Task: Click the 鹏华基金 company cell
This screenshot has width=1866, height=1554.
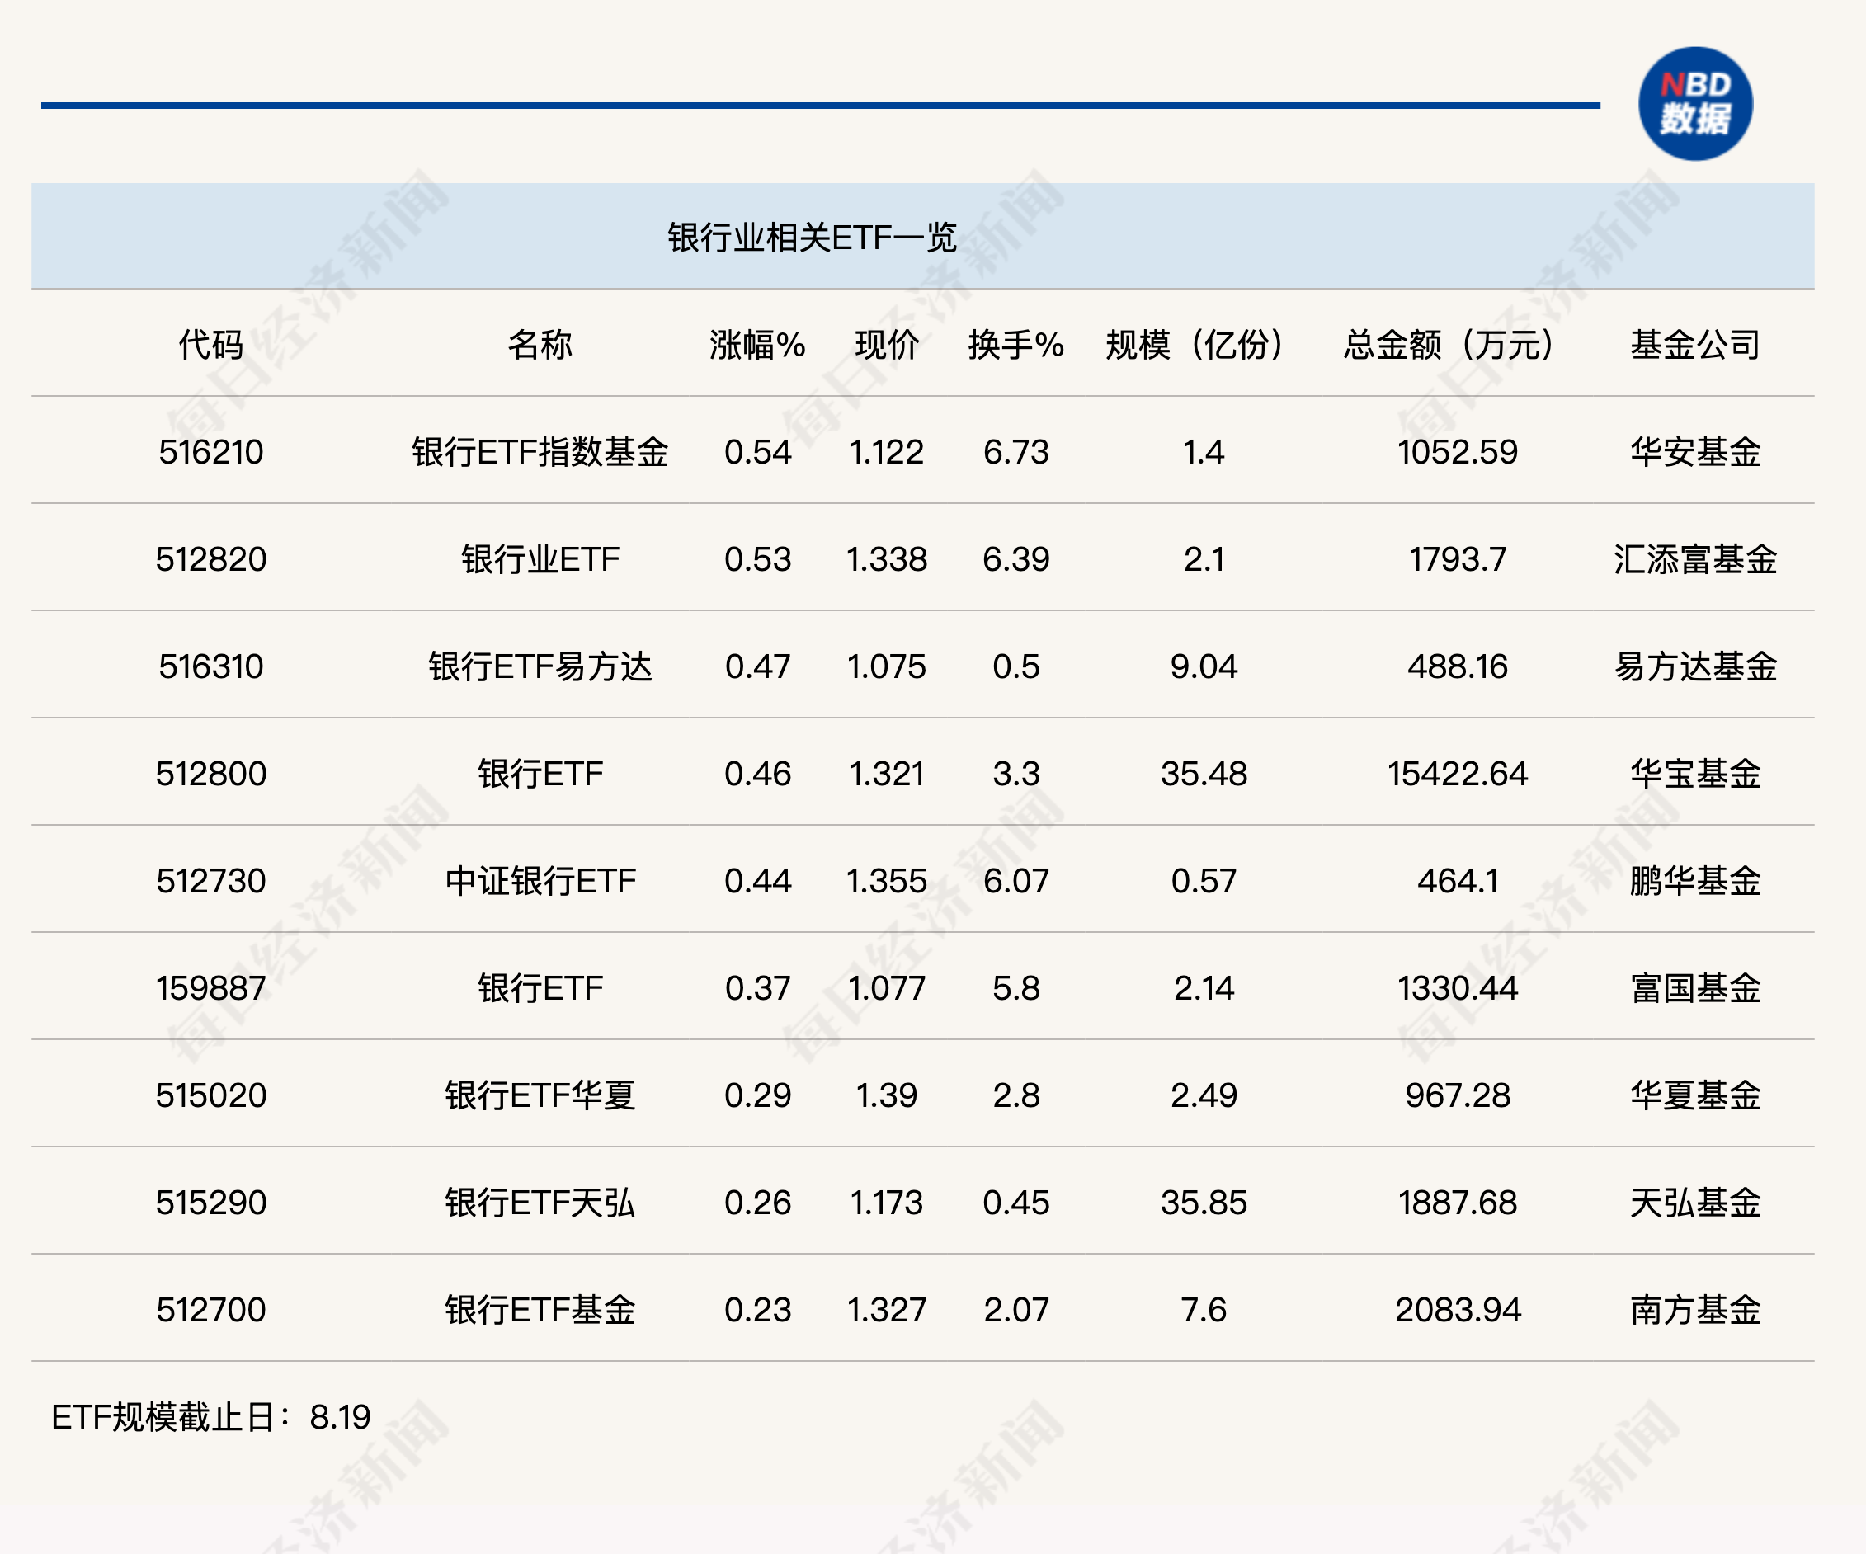Action: (1694, 882)
